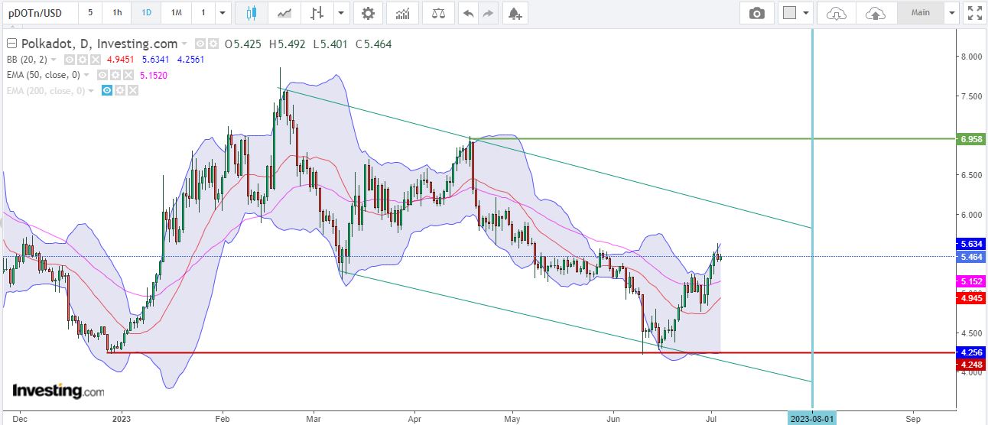Click 7.500 on price axis
Image resolution: width=988 pixels, height=425 pixels.
(973, 96)
